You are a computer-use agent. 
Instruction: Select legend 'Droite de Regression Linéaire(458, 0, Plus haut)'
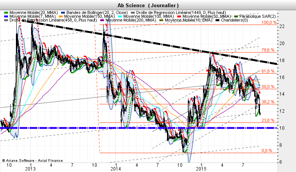tap(53, 20)
